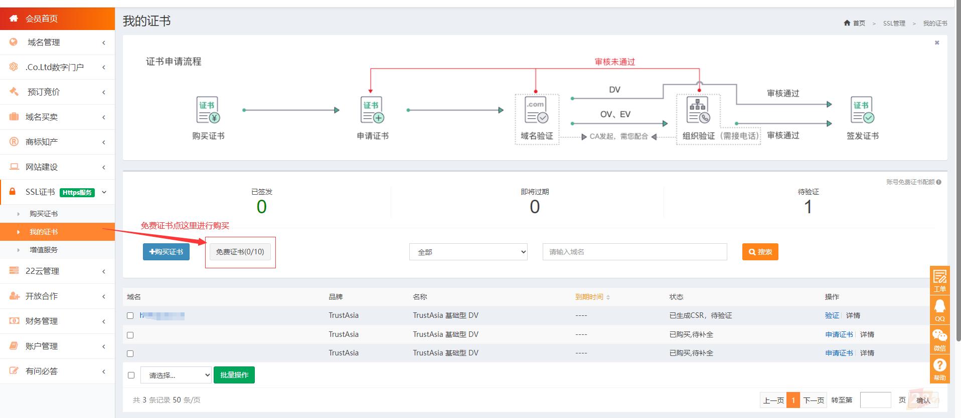Click the 购买证书 flow icon
The width and height of the screenshot is (961, 418).
tap(208, 110)
